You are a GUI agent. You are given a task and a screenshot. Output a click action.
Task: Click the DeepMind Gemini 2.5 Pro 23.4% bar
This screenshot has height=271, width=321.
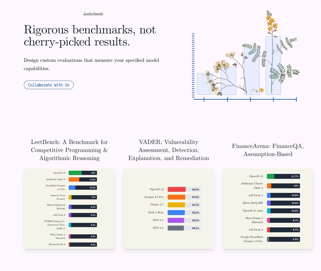pyautogui.click(x=83, y=188)
